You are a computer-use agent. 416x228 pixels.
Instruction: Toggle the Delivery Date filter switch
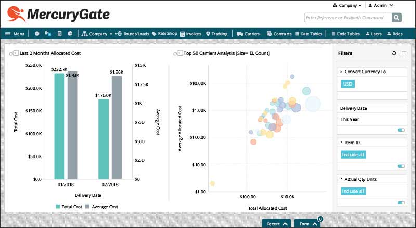(401, 130)
